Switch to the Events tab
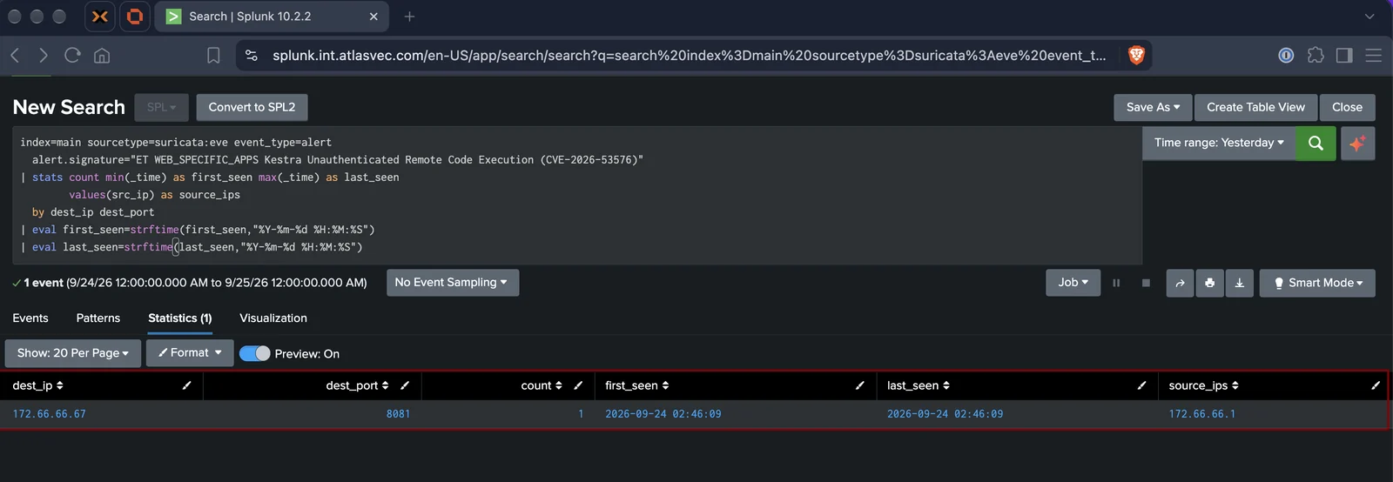This screenshot has height=482, width=1393. pos(30,318)
